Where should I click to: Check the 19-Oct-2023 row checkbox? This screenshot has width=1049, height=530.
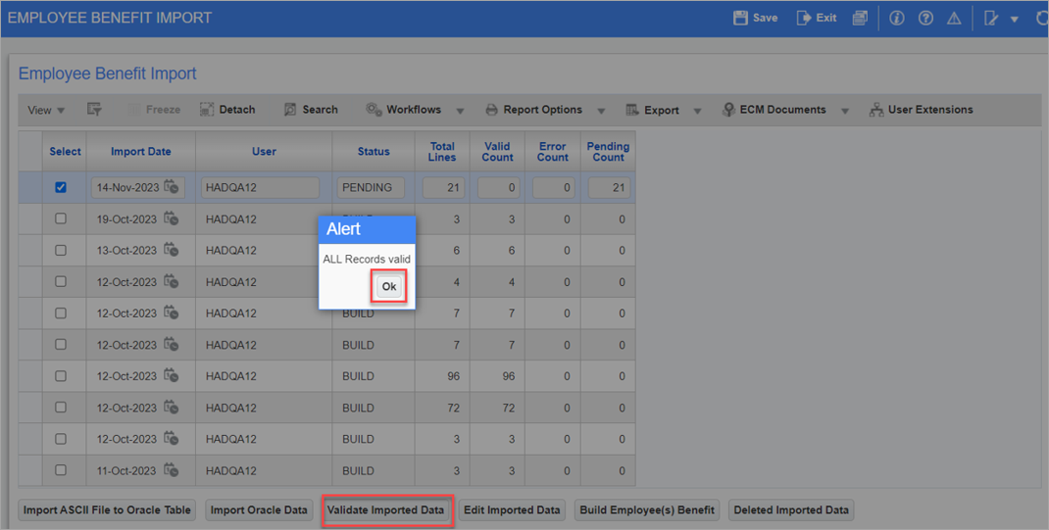[60, 218]
